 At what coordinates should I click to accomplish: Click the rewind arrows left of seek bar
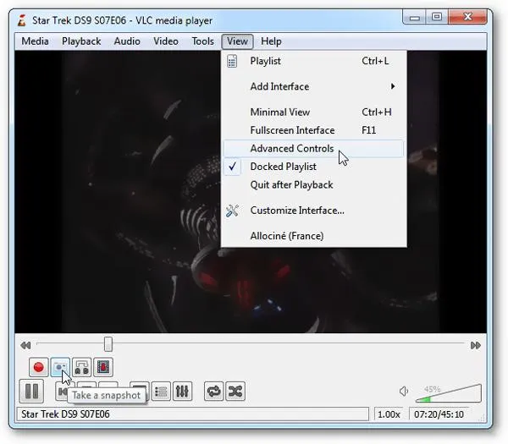tap(25, 345)
